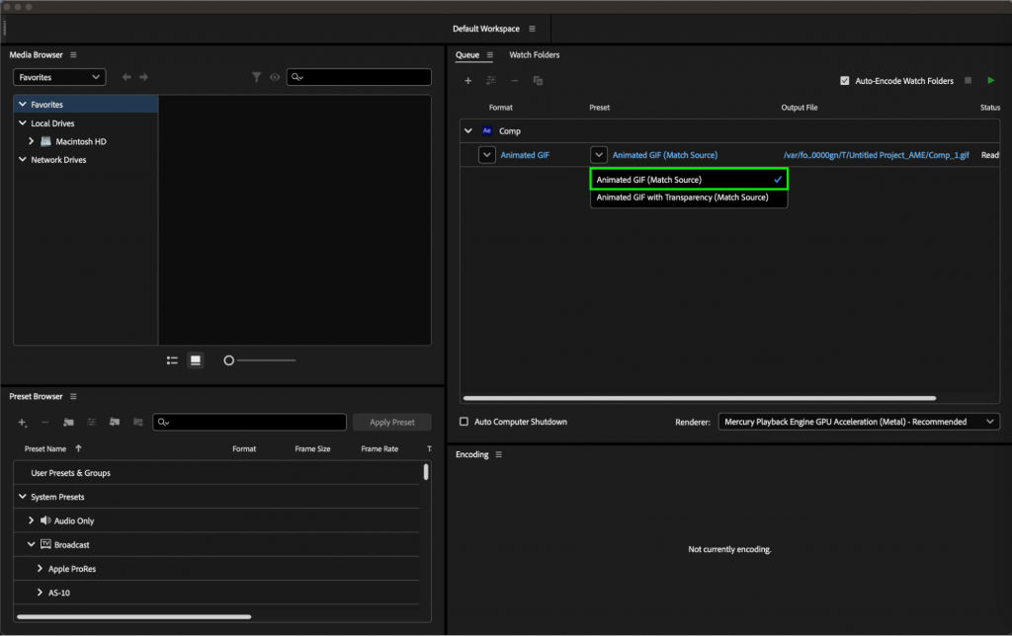Screen dimensions: 1012x636
Task: Collapse the Broadcast presets group
Action: coord(31,544)
